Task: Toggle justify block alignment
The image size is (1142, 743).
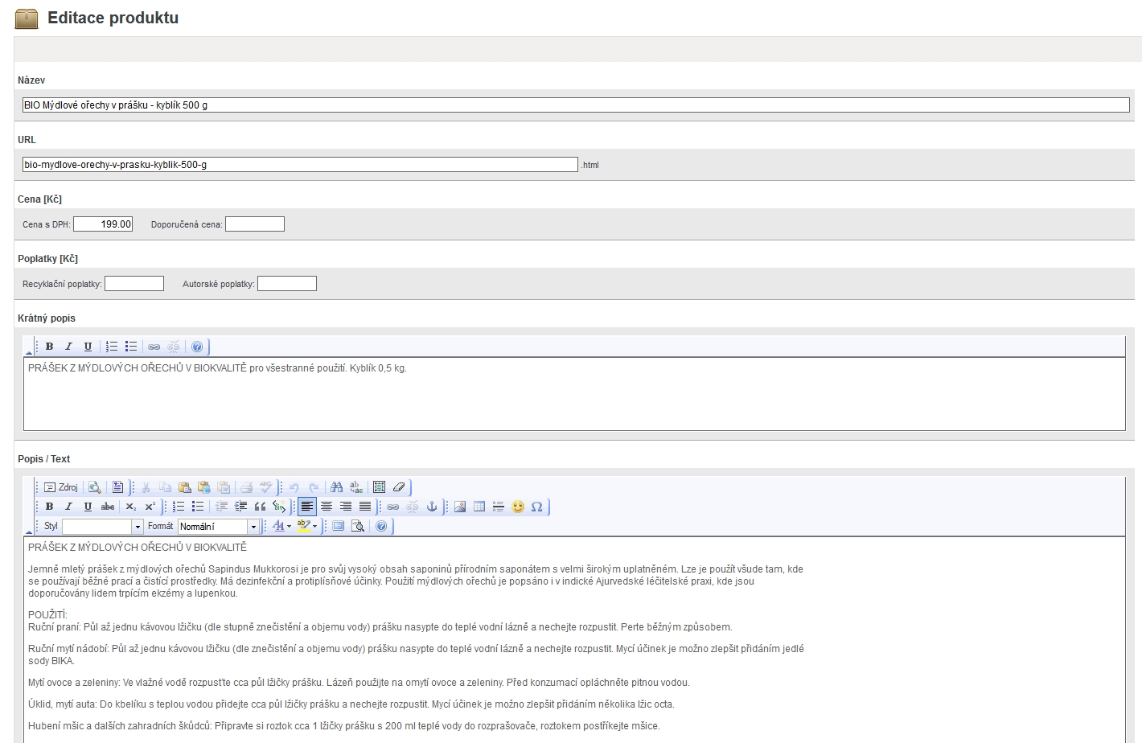Action: click(x=365, y=507)
